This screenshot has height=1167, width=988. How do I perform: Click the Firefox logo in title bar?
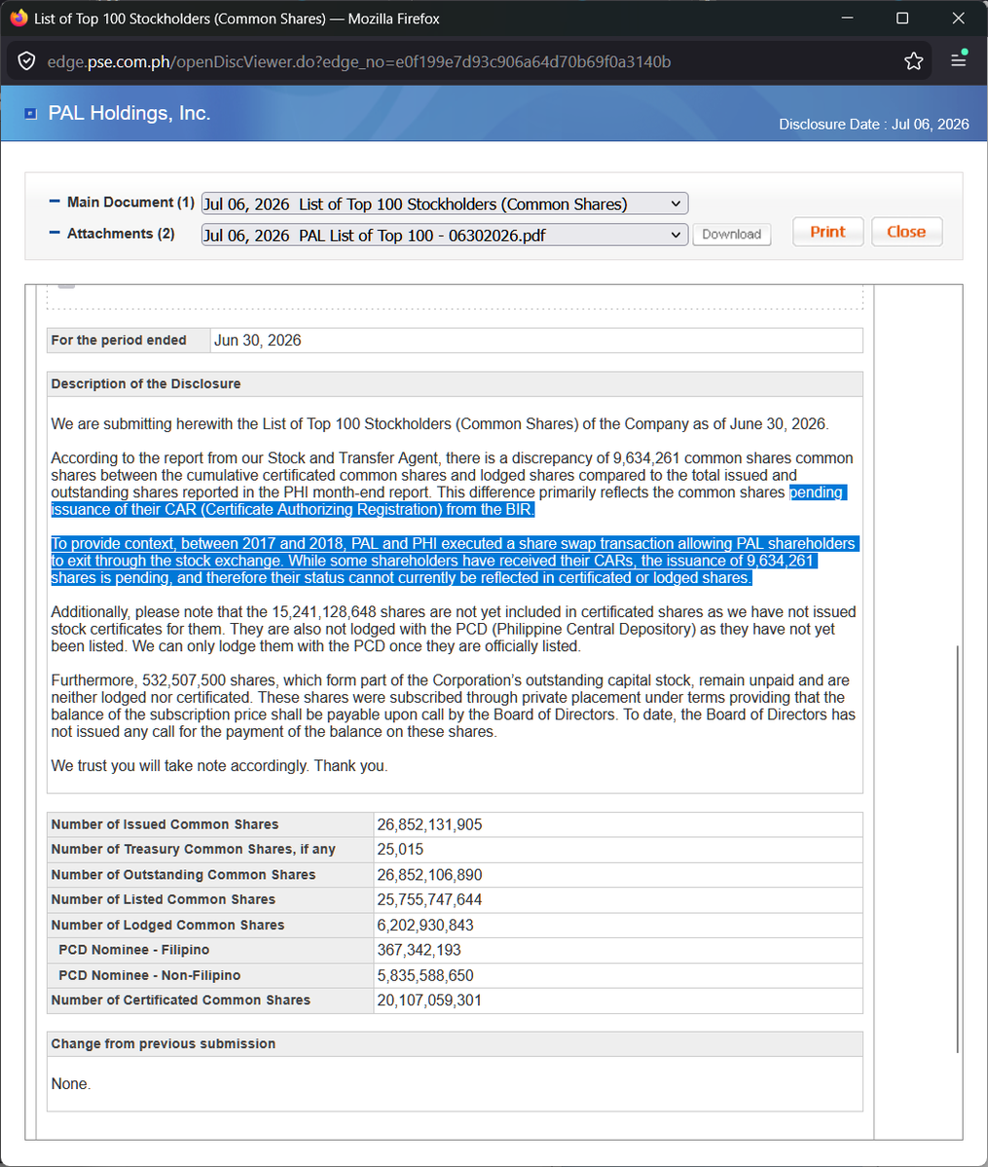tap(18, 18)
